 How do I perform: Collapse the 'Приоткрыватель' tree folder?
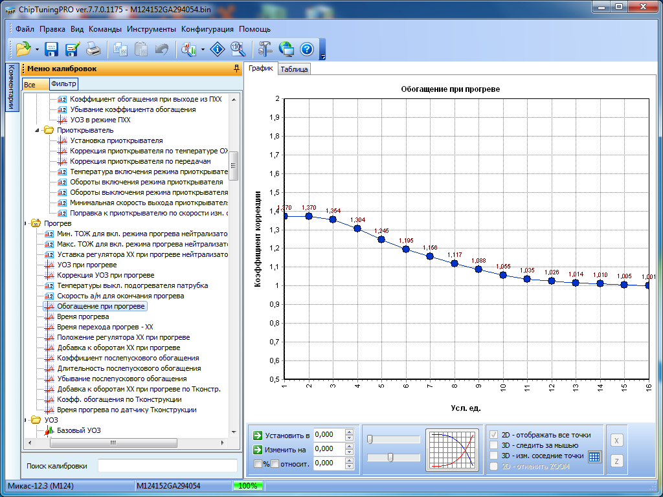coord(37,130)
